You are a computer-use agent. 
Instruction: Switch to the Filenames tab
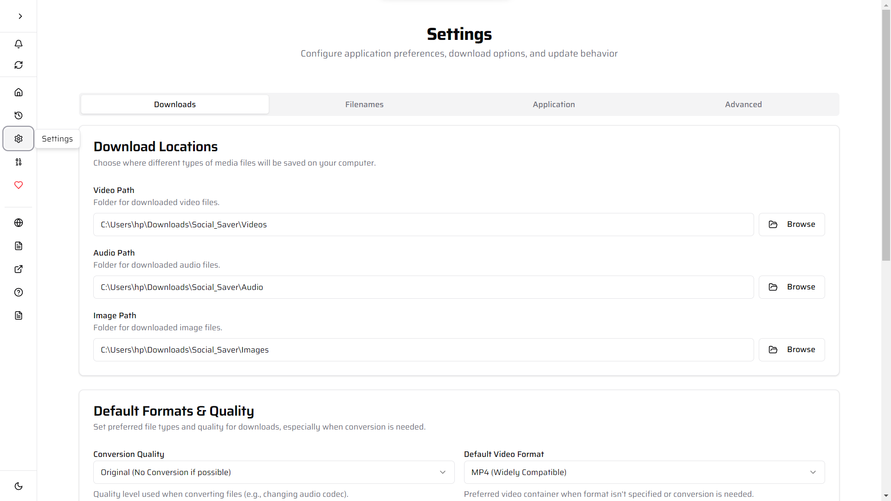(364, 104)
